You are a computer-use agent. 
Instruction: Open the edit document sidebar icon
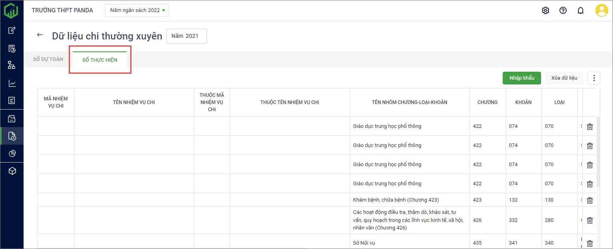pos(12,30)
